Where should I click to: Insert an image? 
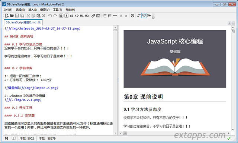click(x=98, y=16)
